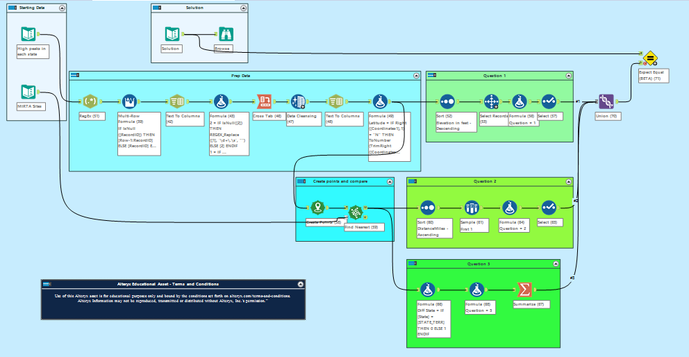This screenshot has width=689, height=357.
Task: Toggle the Prep Data container enable switch
Action: tap(75, 75)
